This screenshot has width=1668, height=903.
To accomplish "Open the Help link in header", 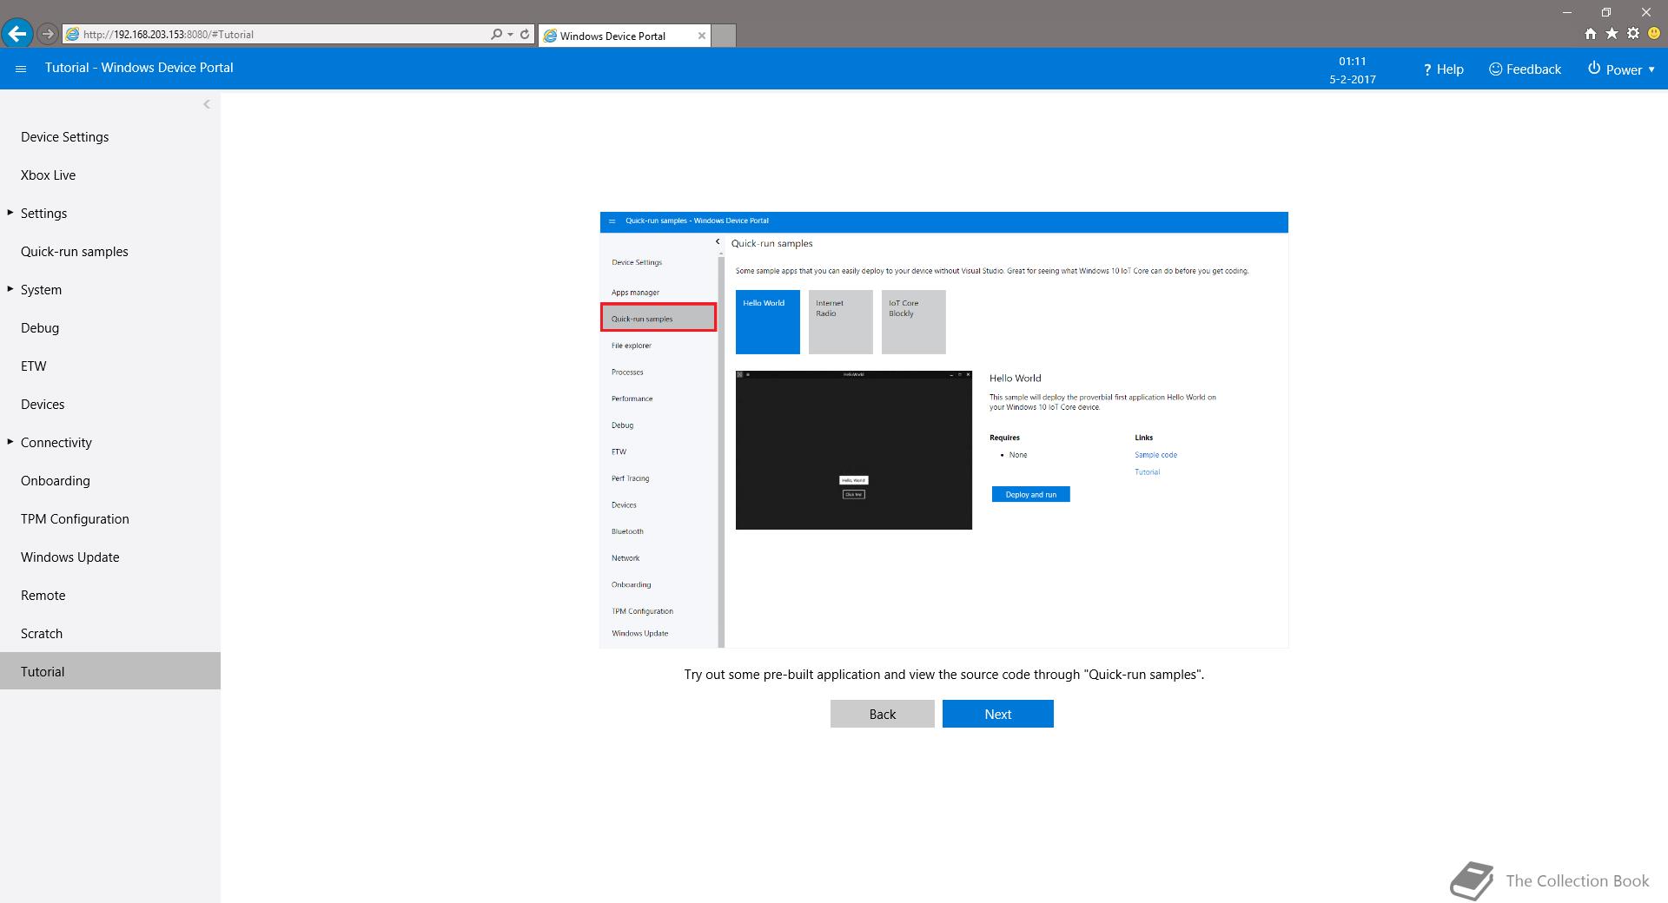I will pos(1443,69).
